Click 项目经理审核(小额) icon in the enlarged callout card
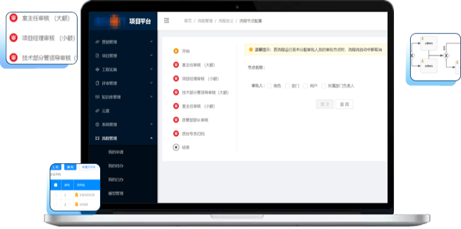The image size is (461, 229). [13, 38]
